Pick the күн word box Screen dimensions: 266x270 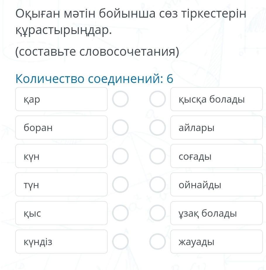coord(61,156)
